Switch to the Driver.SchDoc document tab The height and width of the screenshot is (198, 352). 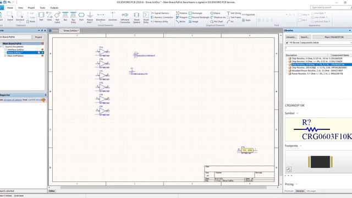point(70,31)
